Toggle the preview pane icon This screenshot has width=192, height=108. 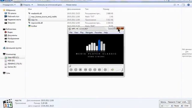(x=183, y=5)
